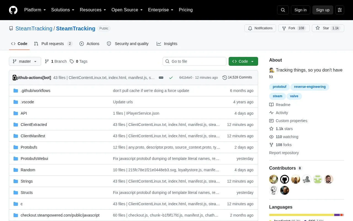Fork the SteamTracking repository
Image resolution: width=353 pixels, height=221 pixels.
tap(294, 28)
